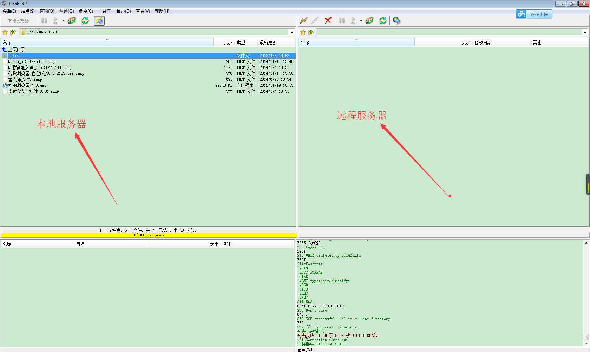Open the local pane transfer queue dropdown arrow
Screen dimensions: 590x352
63,21
